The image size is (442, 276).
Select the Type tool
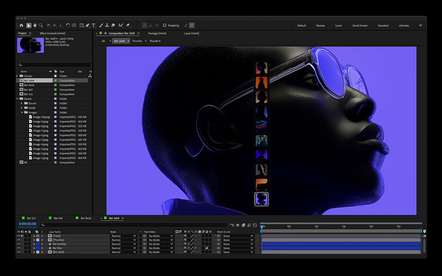[94, 25]
